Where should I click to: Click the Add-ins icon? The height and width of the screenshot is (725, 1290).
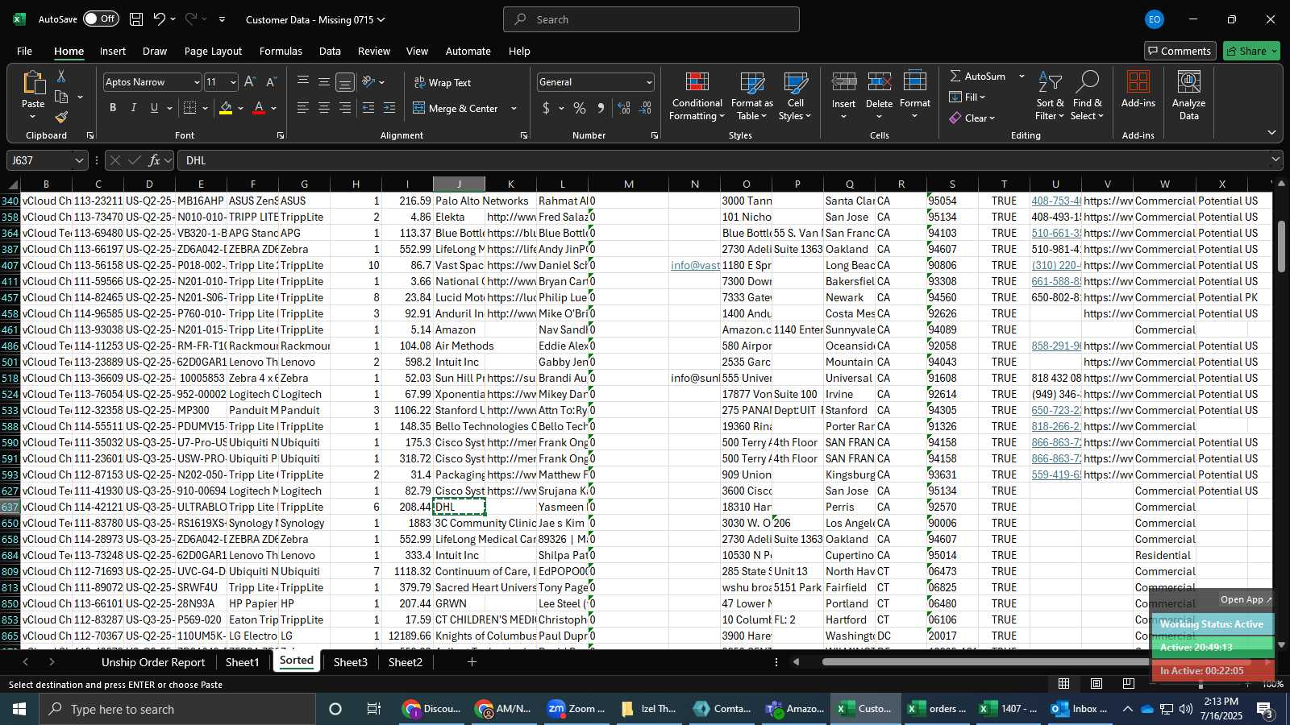coord(1138,89)
